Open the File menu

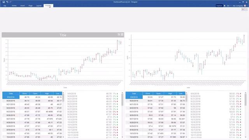pos(5,5)
